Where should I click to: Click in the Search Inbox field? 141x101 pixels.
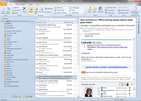click(x=56, y=19)
